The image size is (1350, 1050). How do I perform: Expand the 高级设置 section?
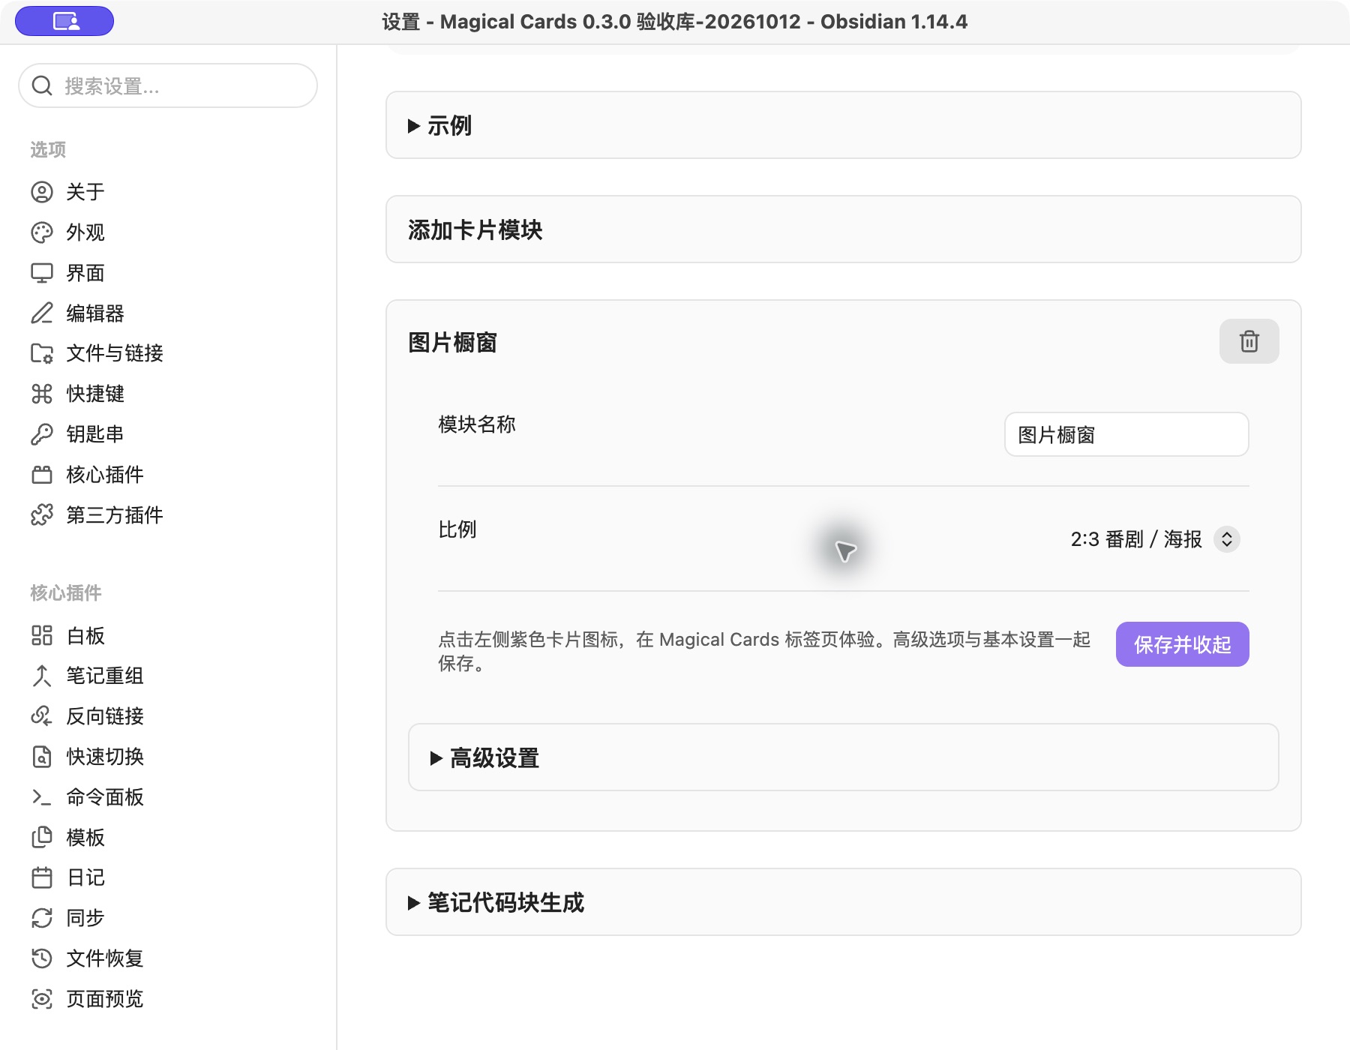pos(843,757)
